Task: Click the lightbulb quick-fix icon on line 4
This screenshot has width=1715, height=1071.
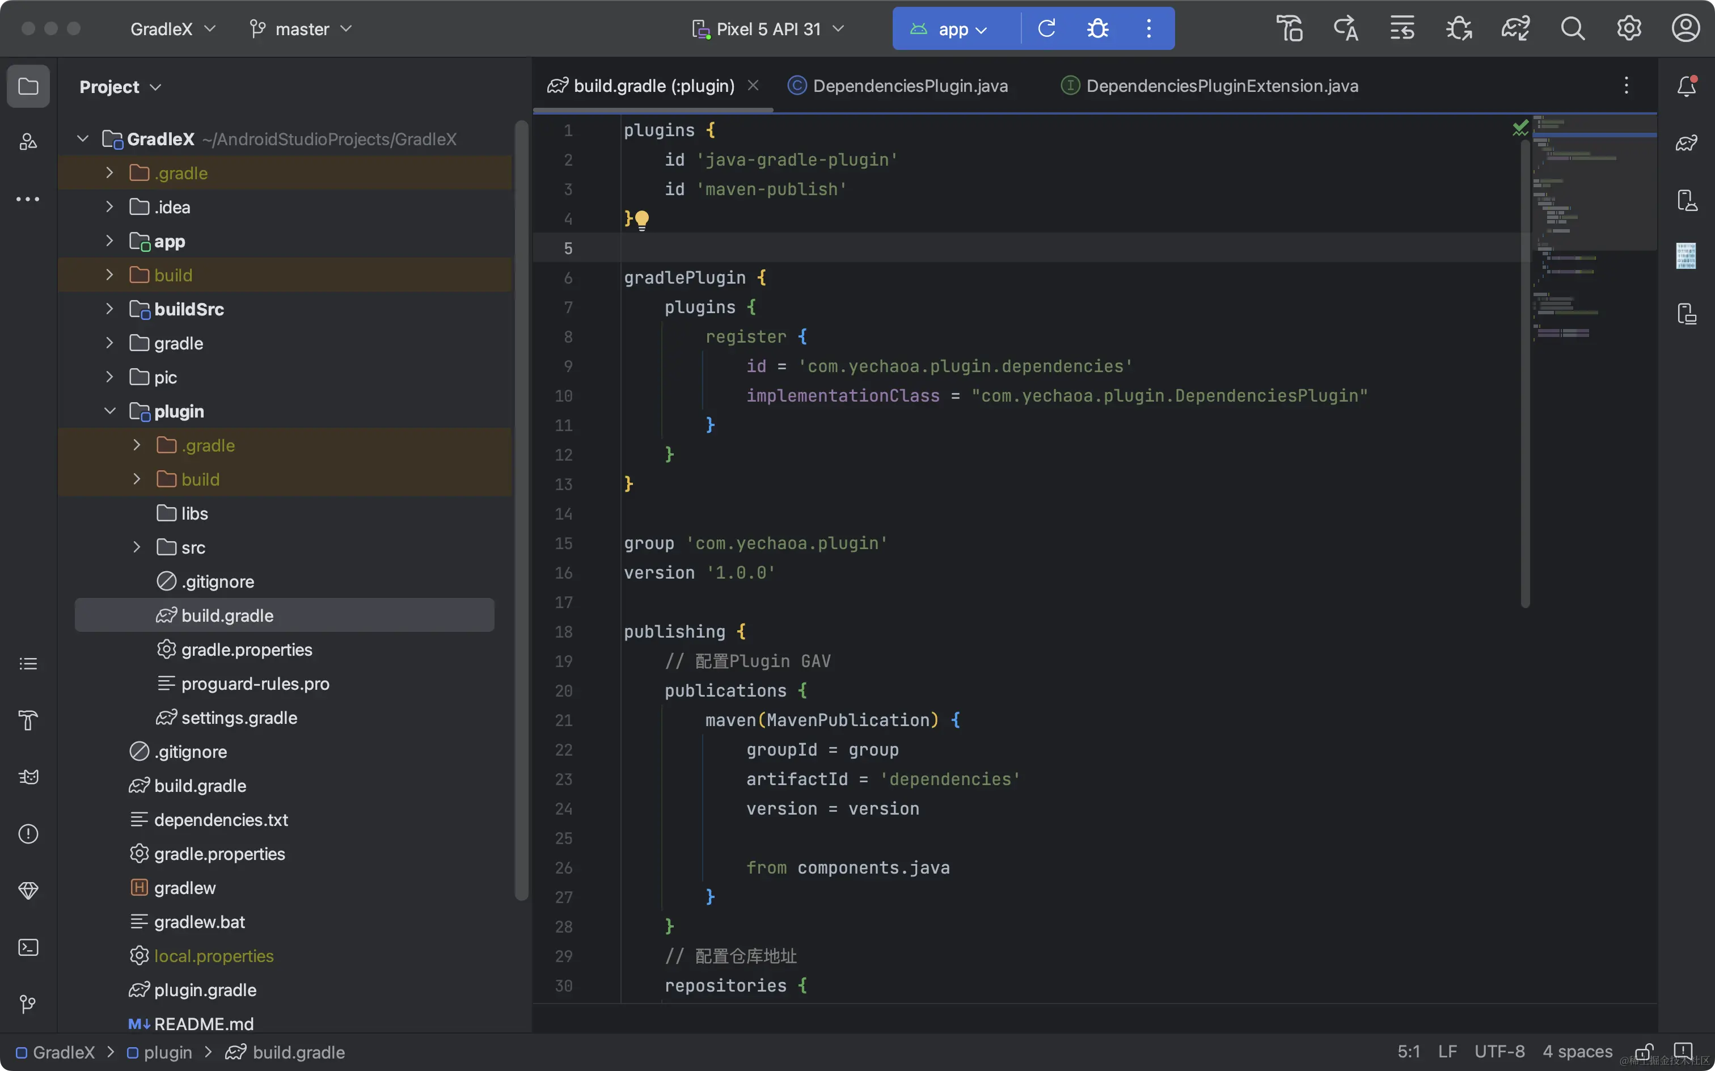Action: [641, 220]
